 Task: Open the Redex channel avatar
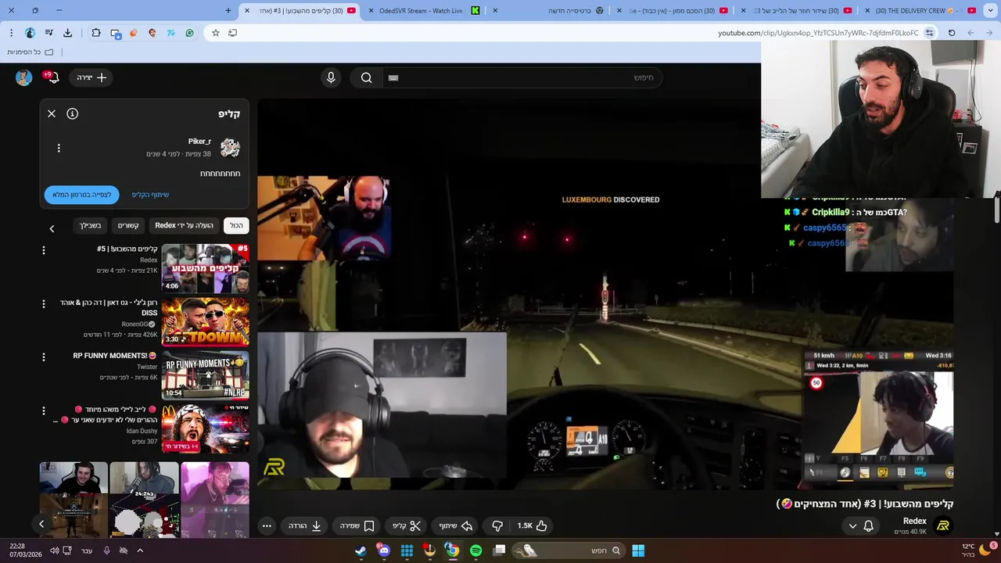[x=943, y=525]
